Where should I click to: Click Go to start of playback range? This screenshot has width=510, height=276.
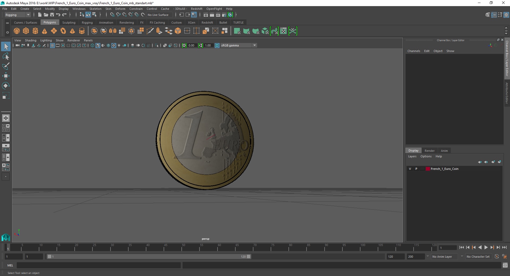point(461,247)
